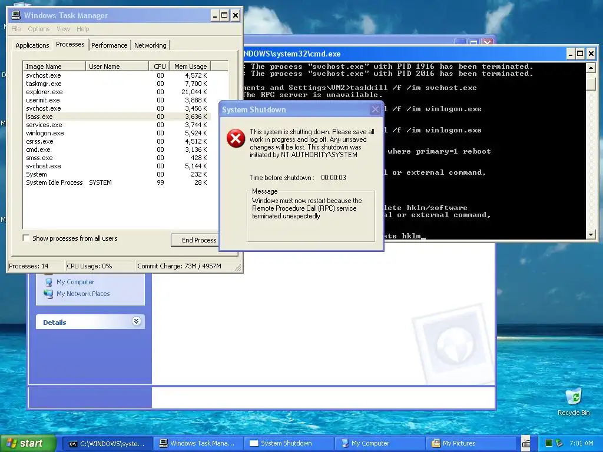Sort processes by User Name column header
This screenshot has height=452, width=603.
117,66
